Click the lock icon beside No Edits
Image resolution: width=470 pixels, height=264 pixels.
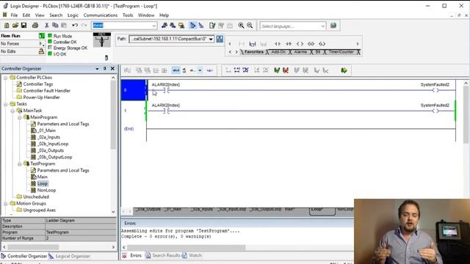41,51
